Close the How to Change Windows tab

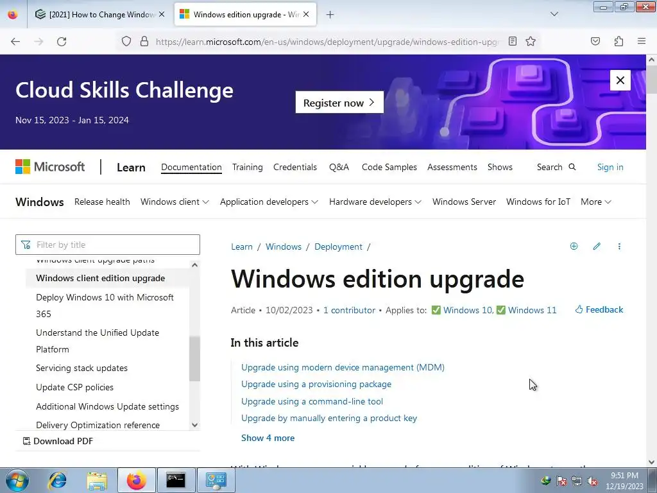[162, 14]
